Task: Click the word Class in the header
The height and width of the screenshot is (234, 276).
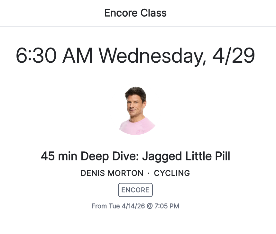Action: tap(155, 13)
